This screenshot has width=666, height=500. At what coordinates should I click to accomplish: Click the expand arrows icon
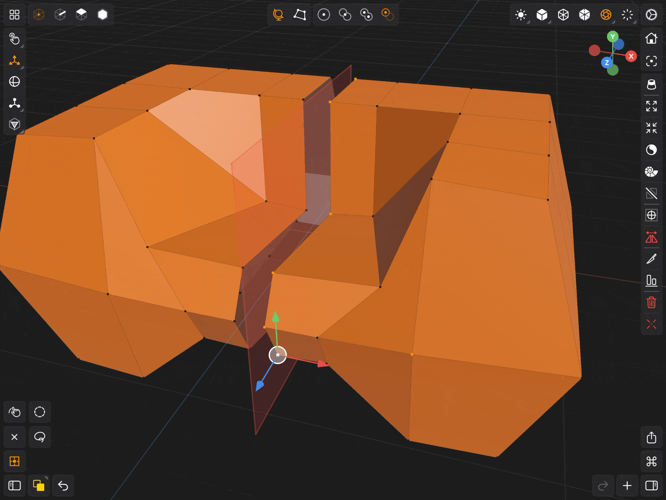[x=651, y=106]
